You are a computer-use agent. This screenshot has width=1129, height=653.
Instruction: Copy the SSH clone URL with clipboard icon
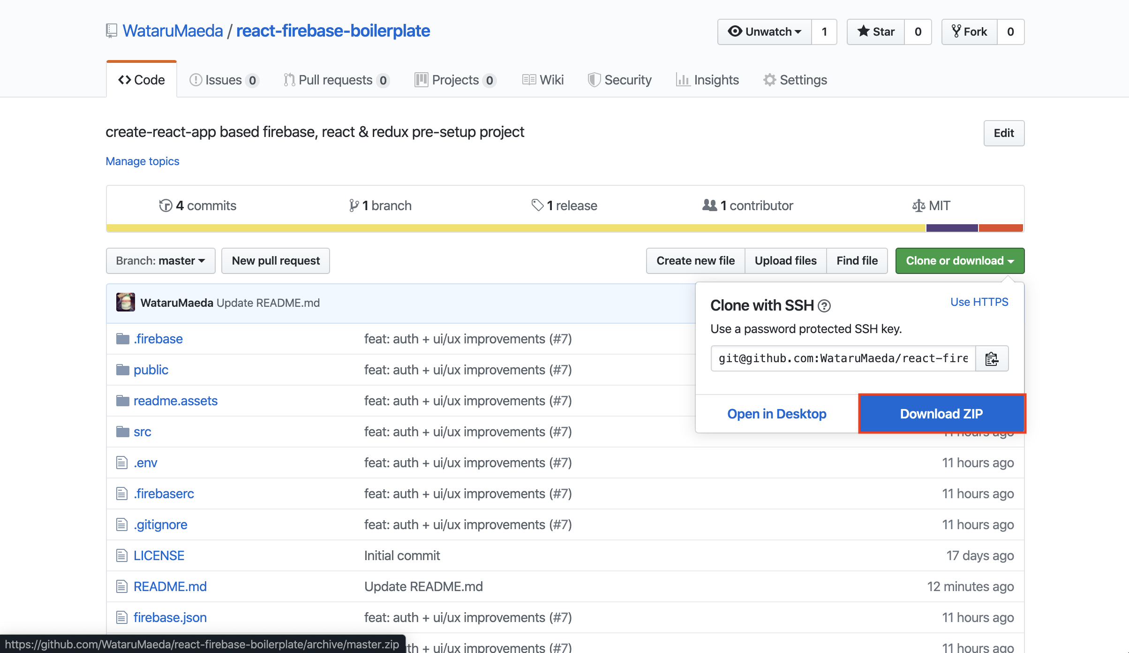click(x=992, y=359)
